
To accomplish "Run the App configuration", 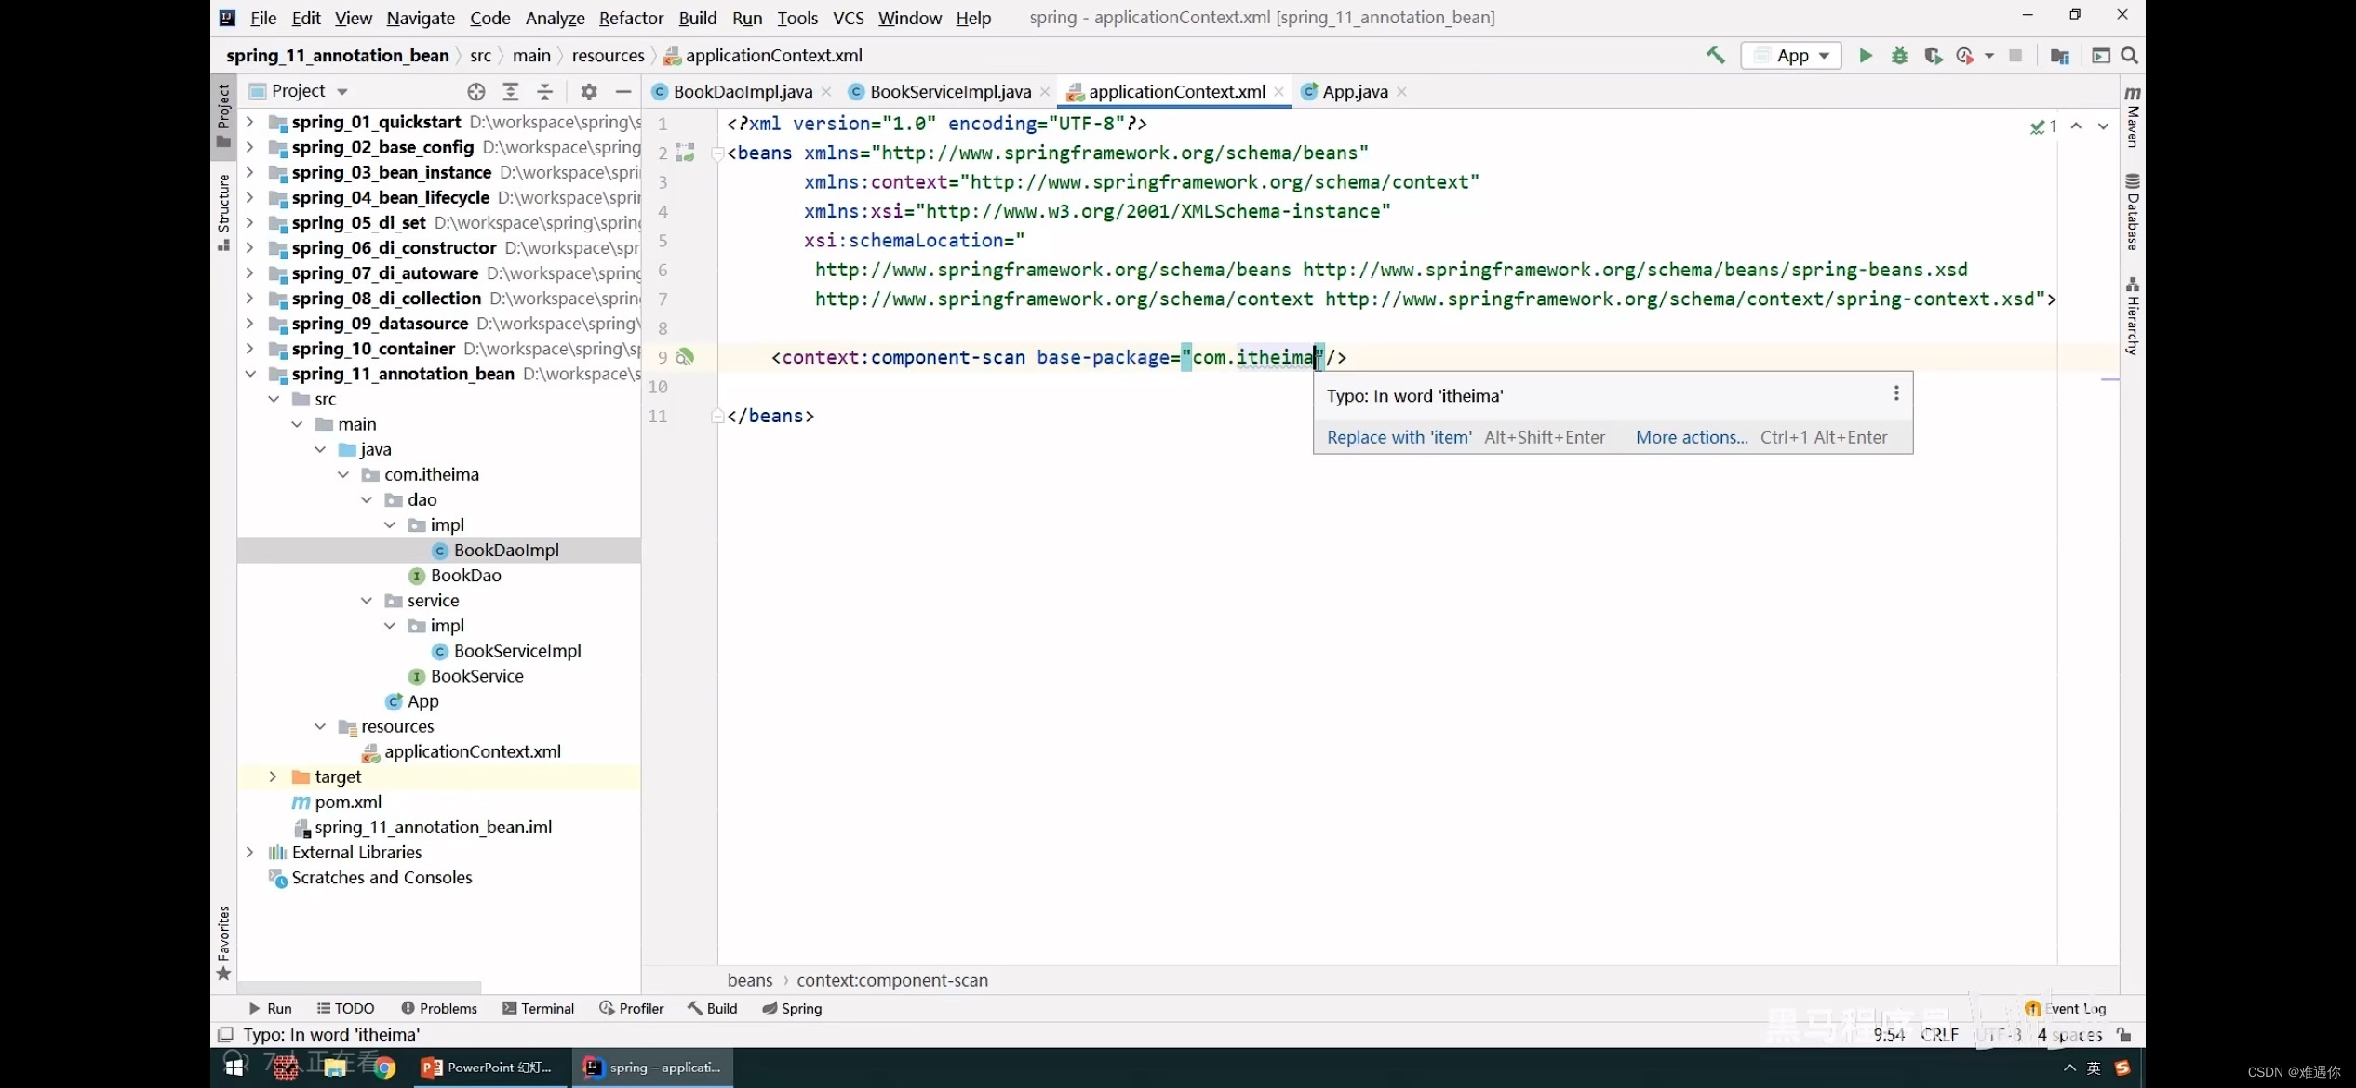I will (1866, 56).
